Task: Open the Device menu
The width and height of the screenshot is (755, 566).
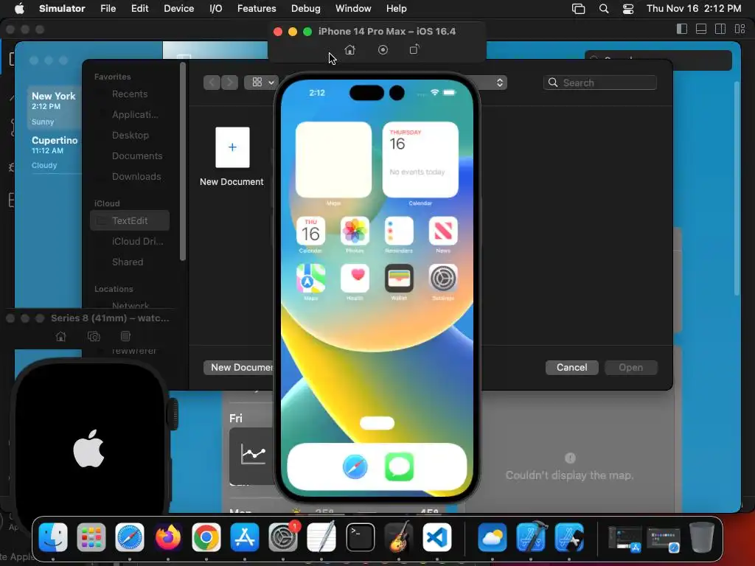Action: [x=178, y=9]
